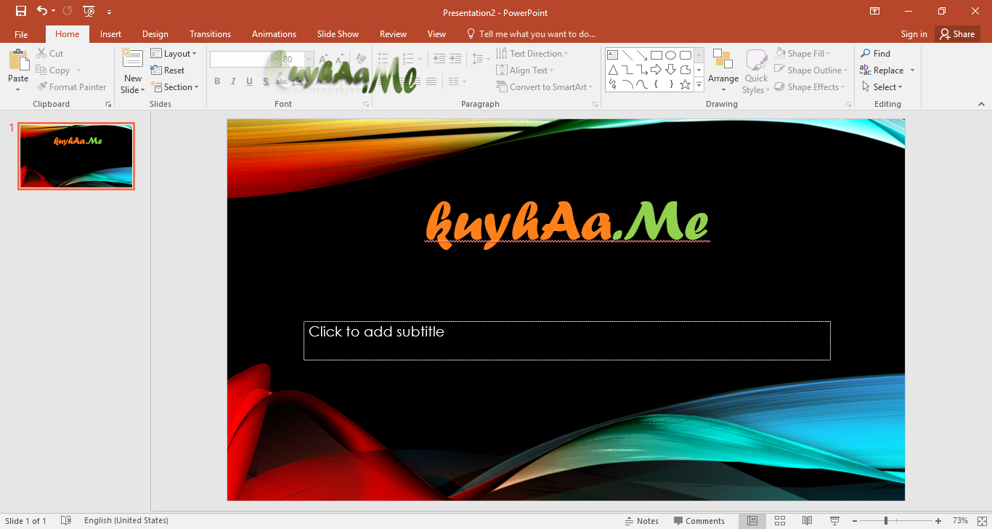Toggle Underline formatting
Viewport: 992px width, 529px height.
coord(249,81)
